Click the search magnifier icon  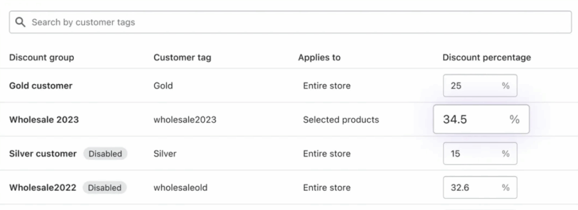pyautogui.click(x=20, y=22)
